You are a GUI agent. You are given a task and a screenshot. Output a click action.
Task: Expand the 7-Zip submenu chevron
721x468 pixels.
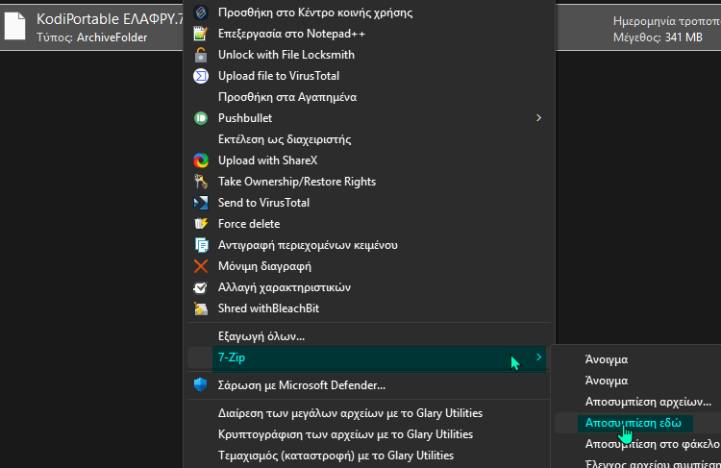tap(538, 357)
